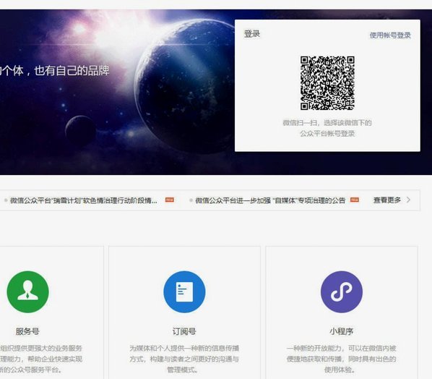432x379 pixels.
Task: Click the 微信扫一扫 scan instruction text
Action: click(x=327, y=128)
